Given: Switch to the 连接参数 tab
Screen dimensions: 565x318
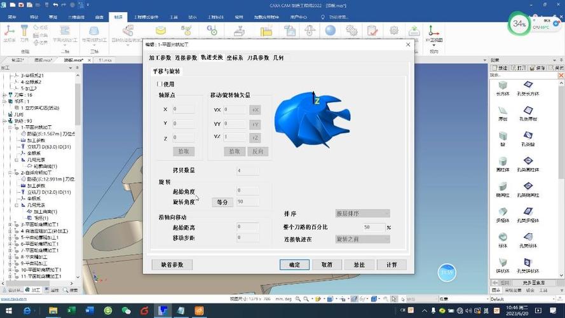Looking at the screenshot, I should pyautogui.click(x=186, y=58).
